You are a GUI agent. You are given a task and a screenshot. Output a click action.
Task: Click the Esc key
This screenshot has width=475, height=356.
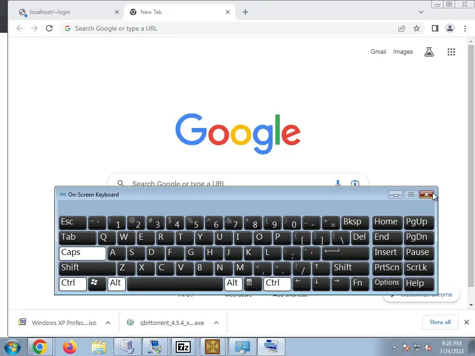tap(73, 222)
